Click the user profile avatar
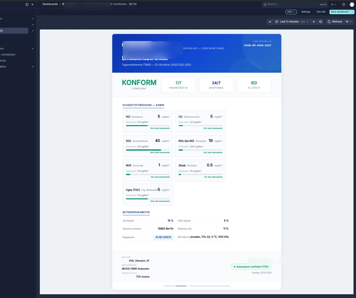Image resolution: width=356 pixels, height=298 pixels. 352,4
